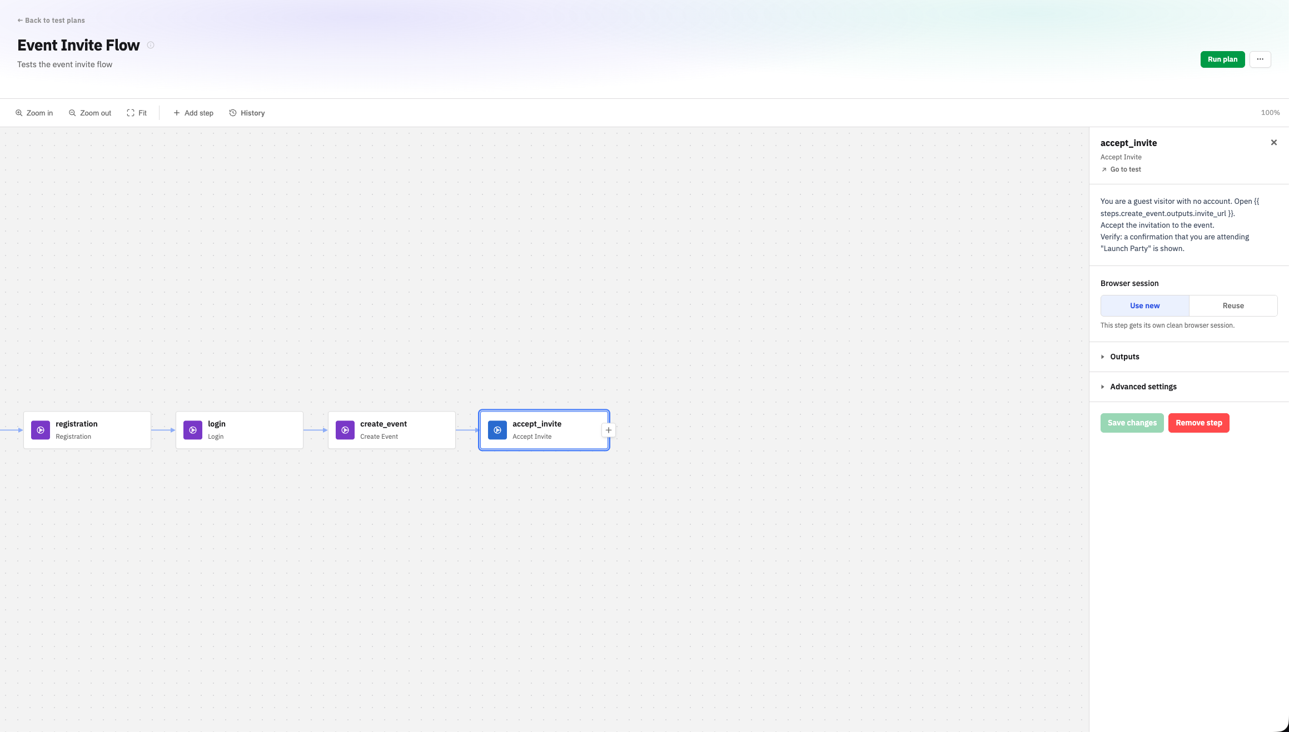The width and height of the screenshot is (1289, 732).
Task: Click the Remove step button
Action: coord(1198,423)
